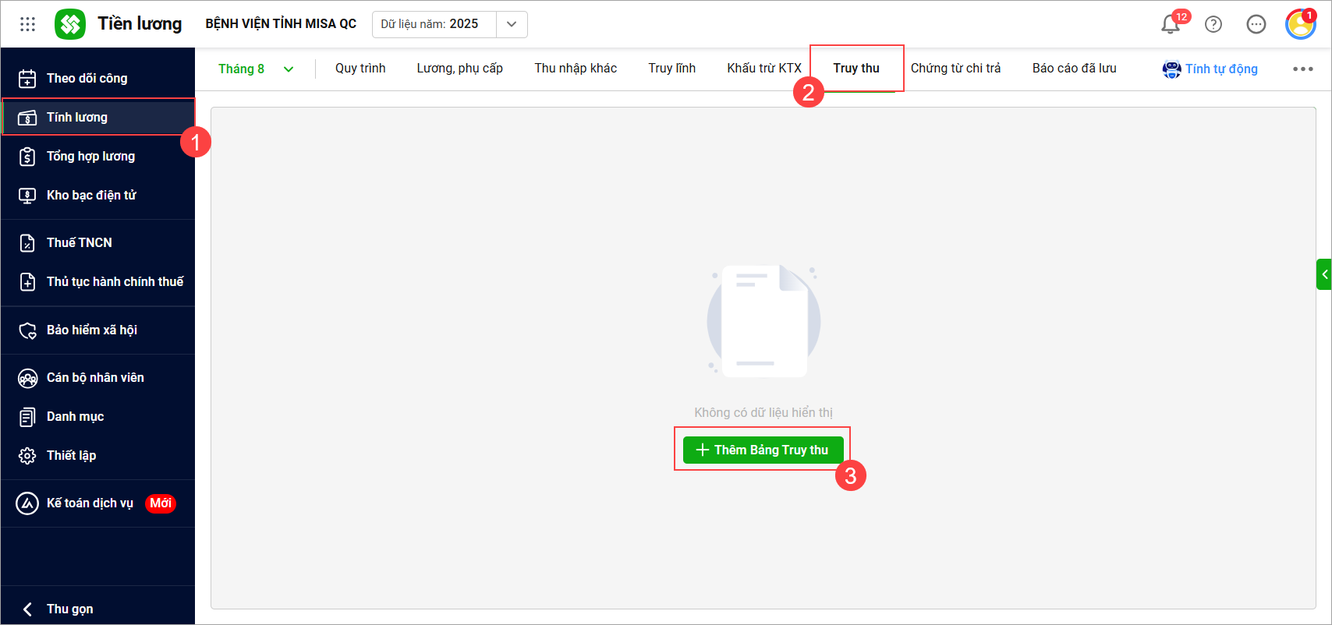This screenshot has height=625, width=1332.
Task: Switch to the Lương, phụ cấp tab
Action: tap(460, 69)
